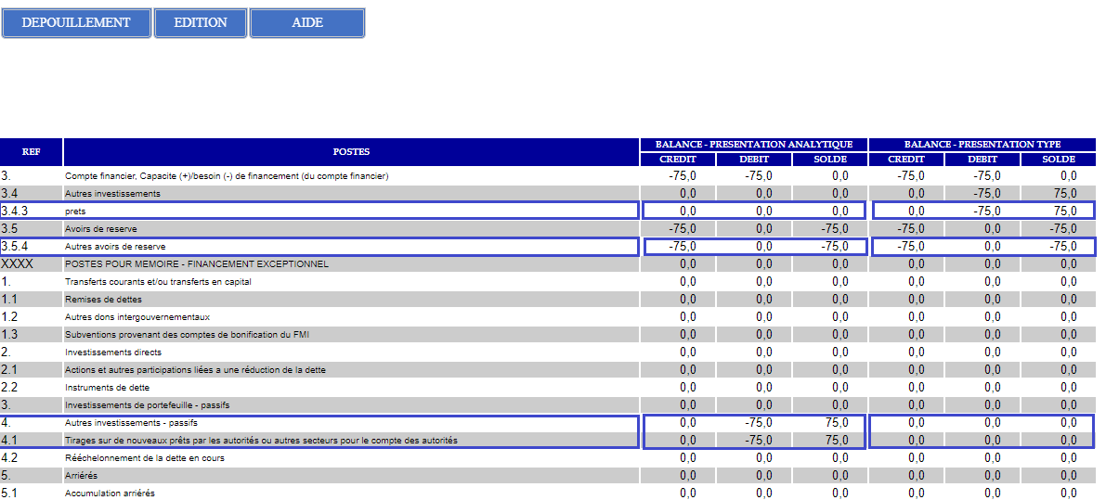Click SOLDE header under Presentation Type

coord(1058,160)
